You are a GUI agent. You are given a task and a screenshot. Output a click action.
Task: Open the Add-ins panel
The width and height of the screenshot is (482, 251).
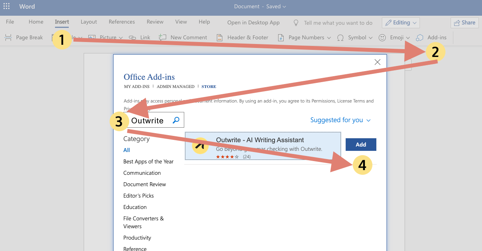pos(431,37)
